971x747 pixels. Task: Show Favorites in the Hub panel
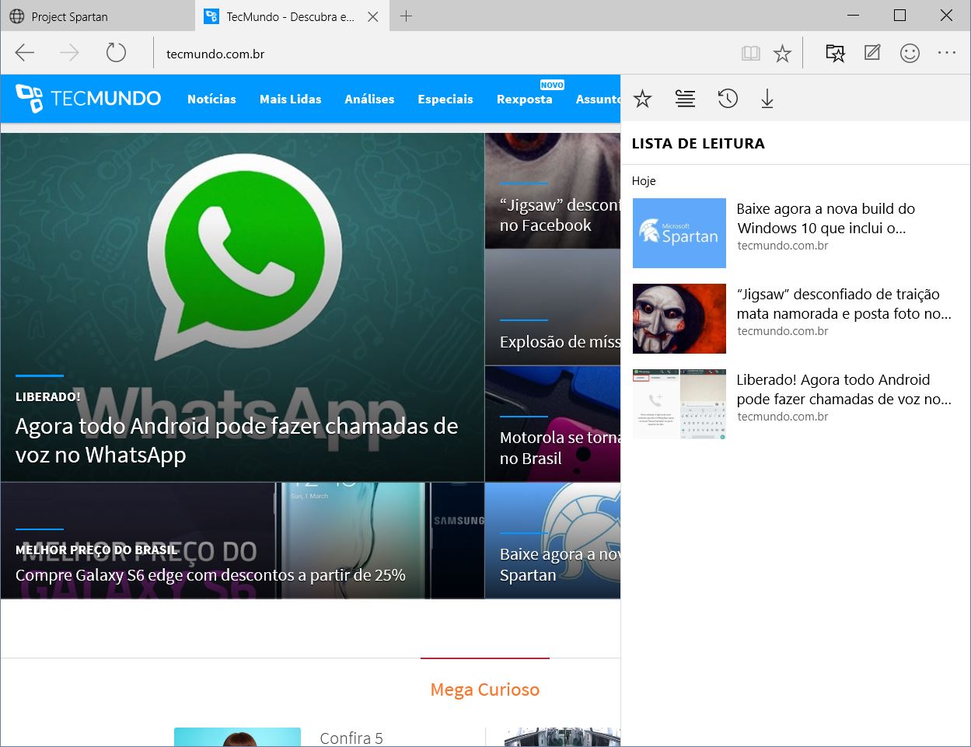[x=642, y=99]
